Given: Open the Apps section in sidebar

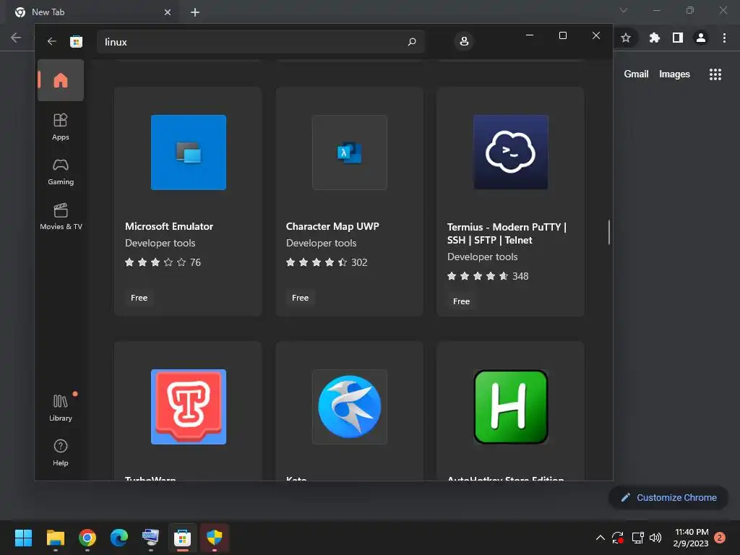Looking at the screenshot, I should 61,126.
